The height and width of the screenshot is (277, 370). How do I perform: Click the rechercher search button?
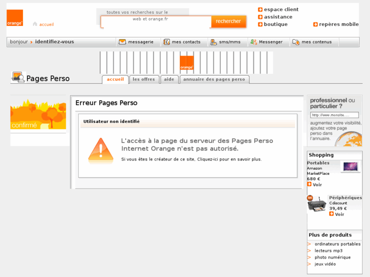tap(229, 21)
